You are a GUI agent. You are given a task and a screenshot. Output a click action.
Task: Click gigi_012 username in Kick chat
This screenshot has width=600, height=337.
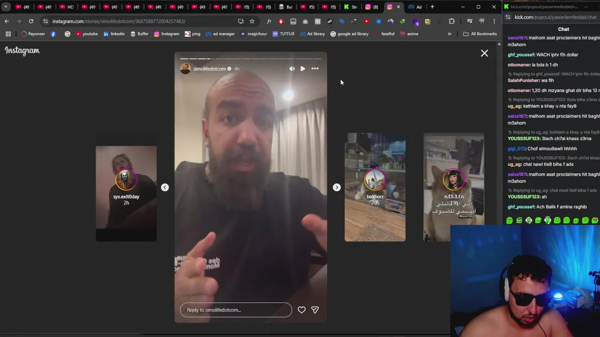pyautogui.click(x=517, y=148)
